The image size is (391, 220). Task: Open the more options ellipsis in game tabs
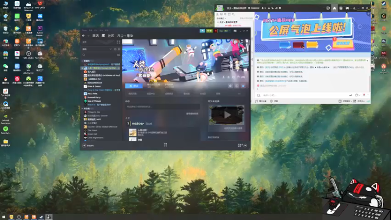coord(239,94)
